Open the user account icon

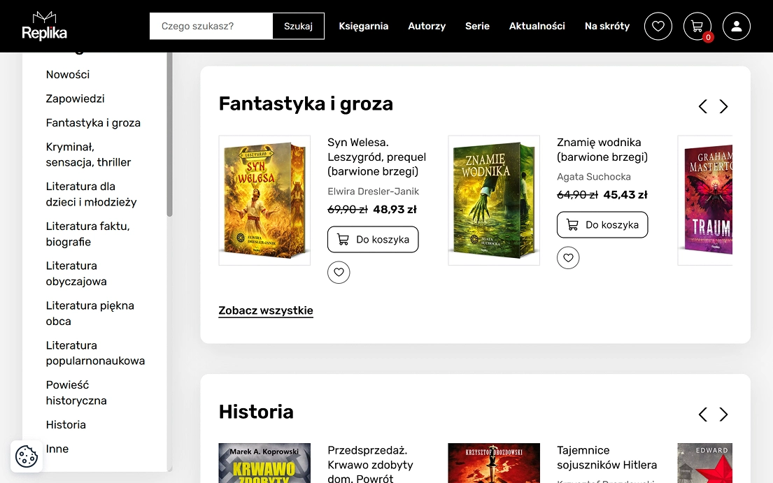click(737, 26)
